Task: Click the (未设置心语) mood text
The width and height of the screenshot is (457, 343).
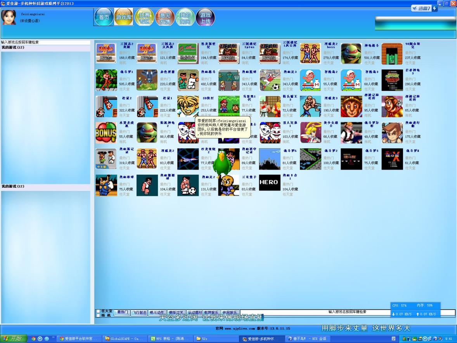Action: pos(30,21)
